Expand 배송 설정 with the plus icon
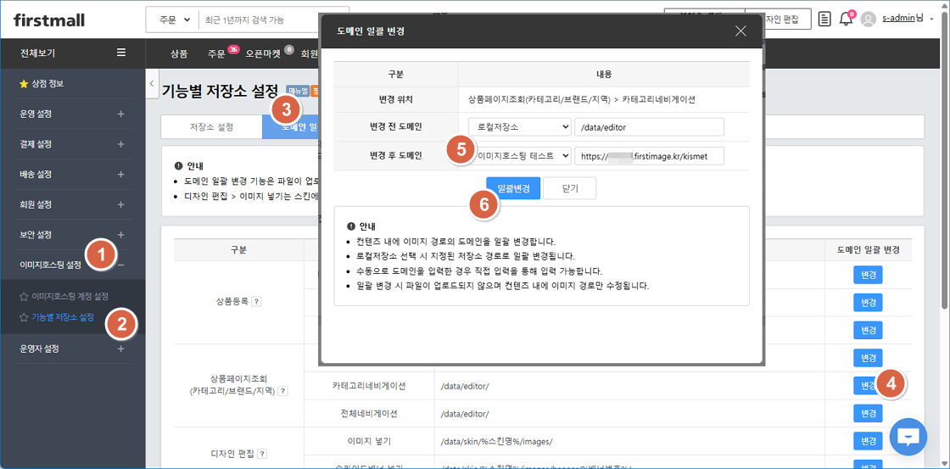The width and height of the screenshot is (950, 469). click(120, 175)
